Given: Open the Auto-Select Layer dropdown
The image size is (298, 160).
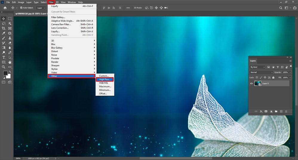Looking at the screenshot, I should click(42, 8).
